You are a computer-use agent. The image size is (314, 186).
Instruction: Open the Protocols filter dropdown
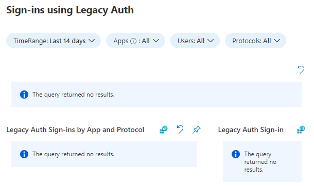coord(255,41)
